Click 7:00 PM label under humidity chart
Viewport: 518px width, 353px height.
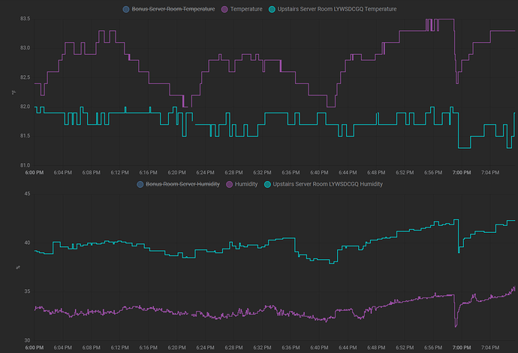[x=462, y=348]
